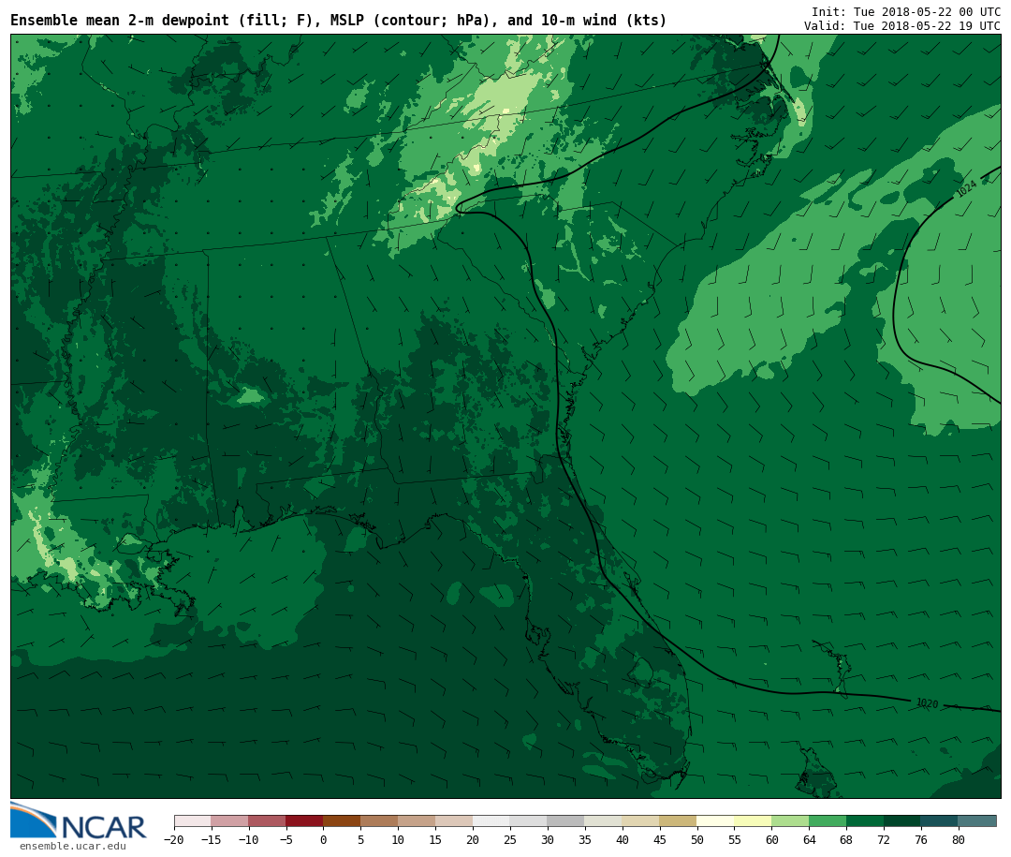Click the colorbar label '64'
The image size is (1011, 857).
(809, 839)
